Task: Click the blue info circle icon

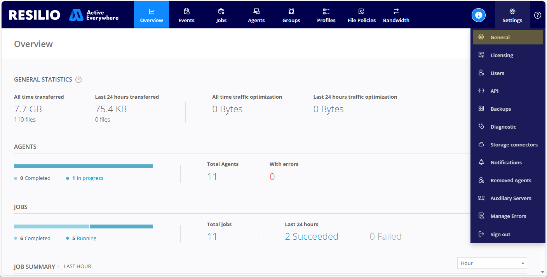Action: tap(479, 15)
